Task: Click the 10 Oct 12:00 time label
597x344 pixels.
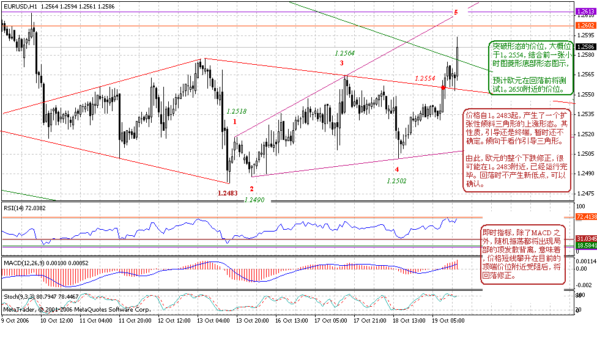Action: [x=57, y=321]
